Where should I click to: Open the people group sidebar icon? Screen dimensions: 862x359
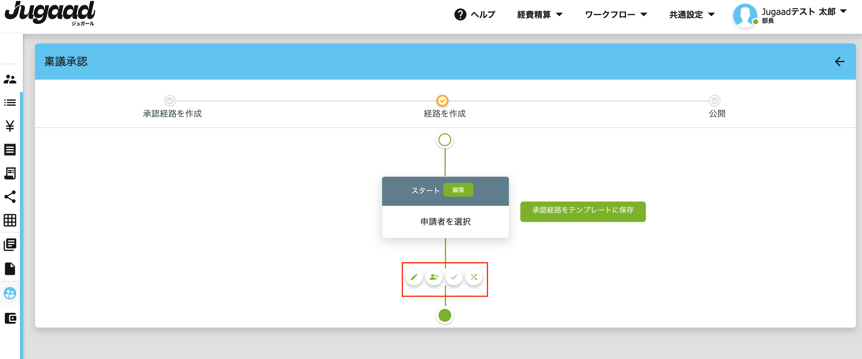10,79
